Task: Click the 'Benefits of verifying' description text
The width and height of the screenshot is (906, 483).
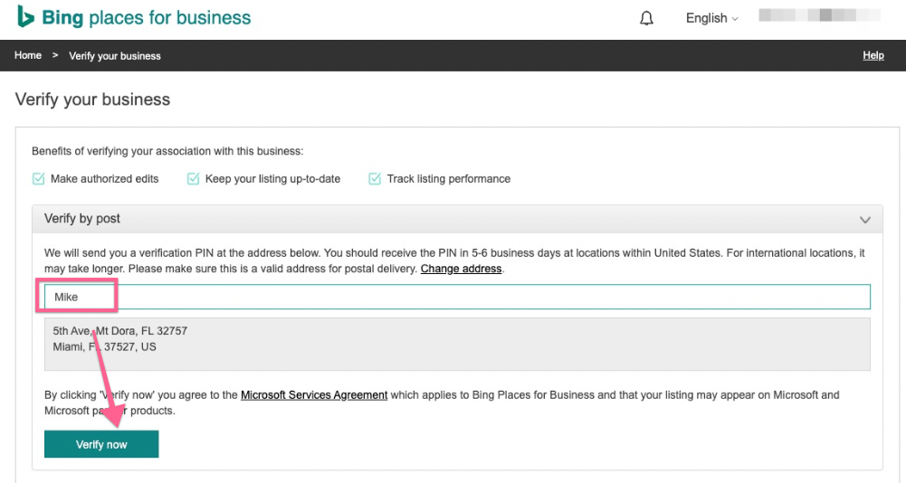Action: pyautogui.click(x=167, y=151)
